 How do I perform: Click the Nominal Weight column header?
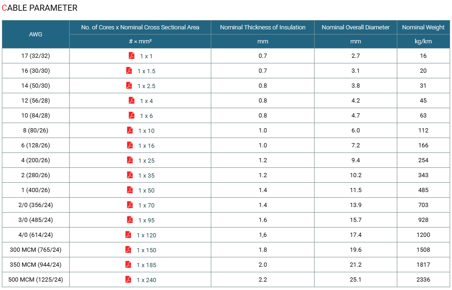(423, 28)
